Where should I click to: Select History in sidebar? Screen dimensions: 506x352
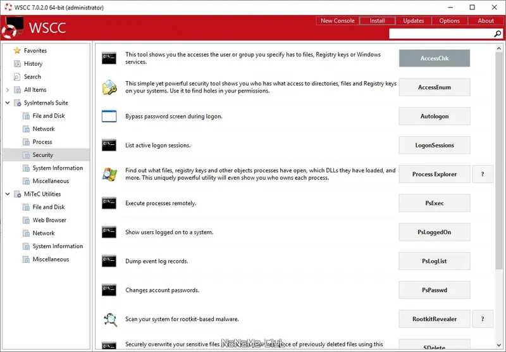(34, 63)
